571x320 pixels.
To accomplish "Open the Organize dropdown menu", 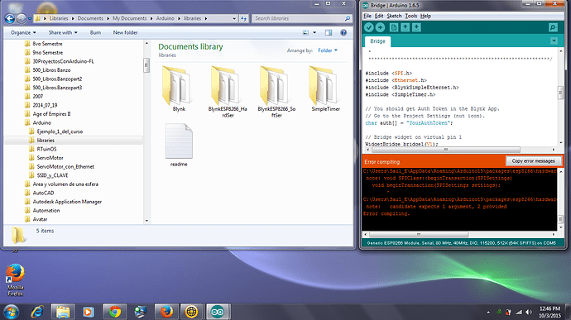I will coord(23,32).
